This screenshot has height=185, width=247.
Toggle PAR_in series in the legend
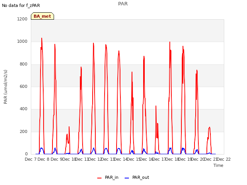[108, 177]
